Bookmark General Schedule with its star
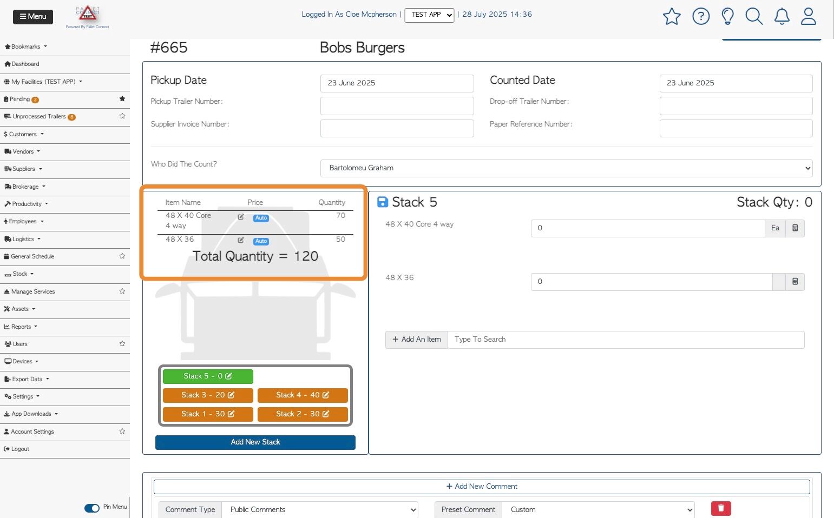Viewport: 834px width, 518px height. [122, 256]
